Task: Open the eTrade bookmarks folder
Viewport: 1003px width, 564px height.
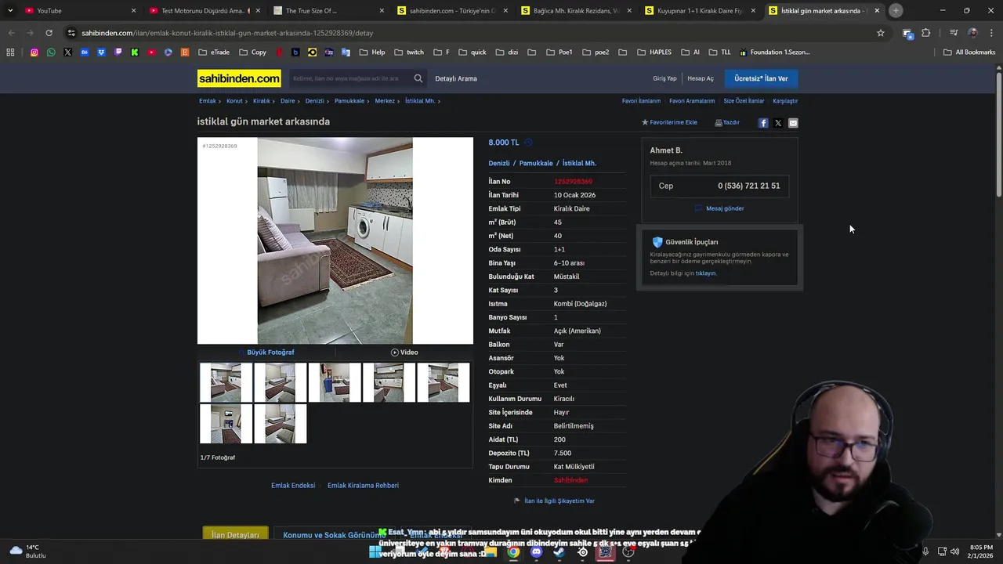Action: [214, 52]
